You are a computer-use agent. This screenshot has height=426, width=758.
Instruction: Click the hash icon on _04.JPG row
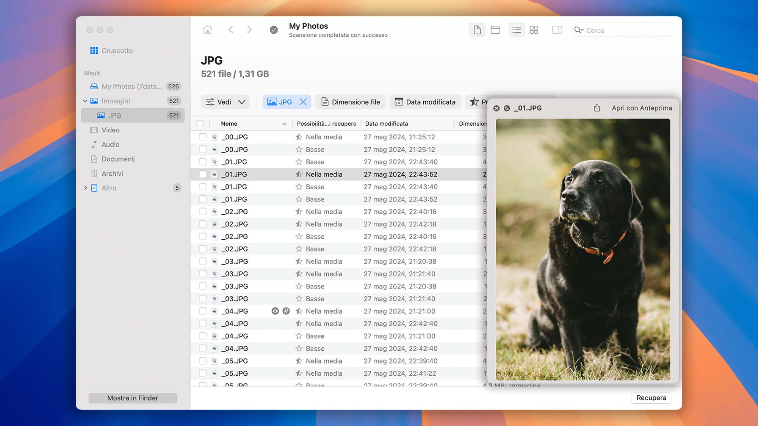coord(286,311)
